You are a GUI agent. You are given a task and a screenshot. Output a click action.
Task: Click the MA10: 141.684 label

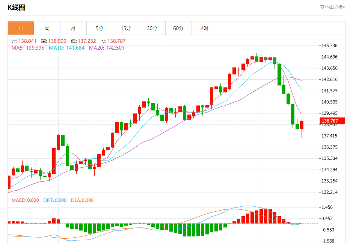(66, 48)
